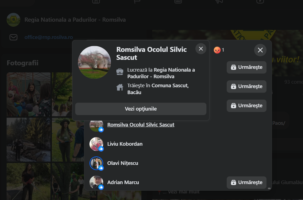Click the office@rnp.rosilva.ro email link
Screen dimensions: 303x200
(49, 37)
